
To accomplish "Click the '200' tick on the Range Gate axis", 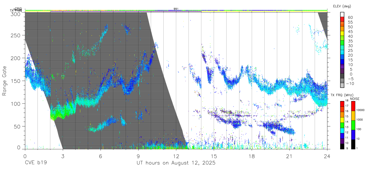I will point(16,58).
